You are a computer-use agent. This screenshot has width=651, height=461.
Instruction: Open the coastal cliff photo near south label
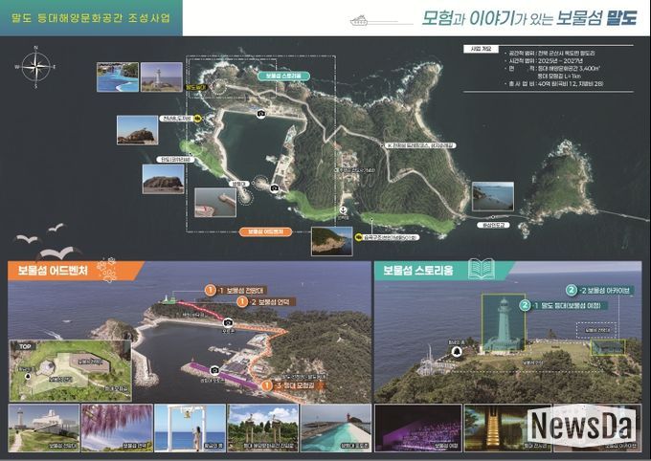coord(332,241)
